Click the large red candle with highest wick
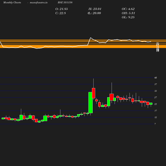The height and width of the screenshot is (166, 166). pyautogui.click(x=94, y=93)
